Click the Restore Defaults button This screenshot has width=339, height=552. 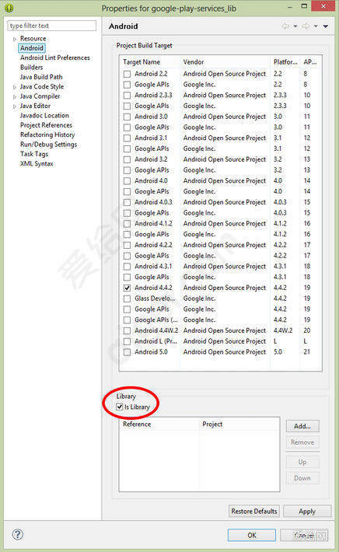254,511
